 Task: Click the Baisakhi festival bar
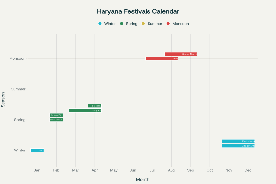(95, 106)
